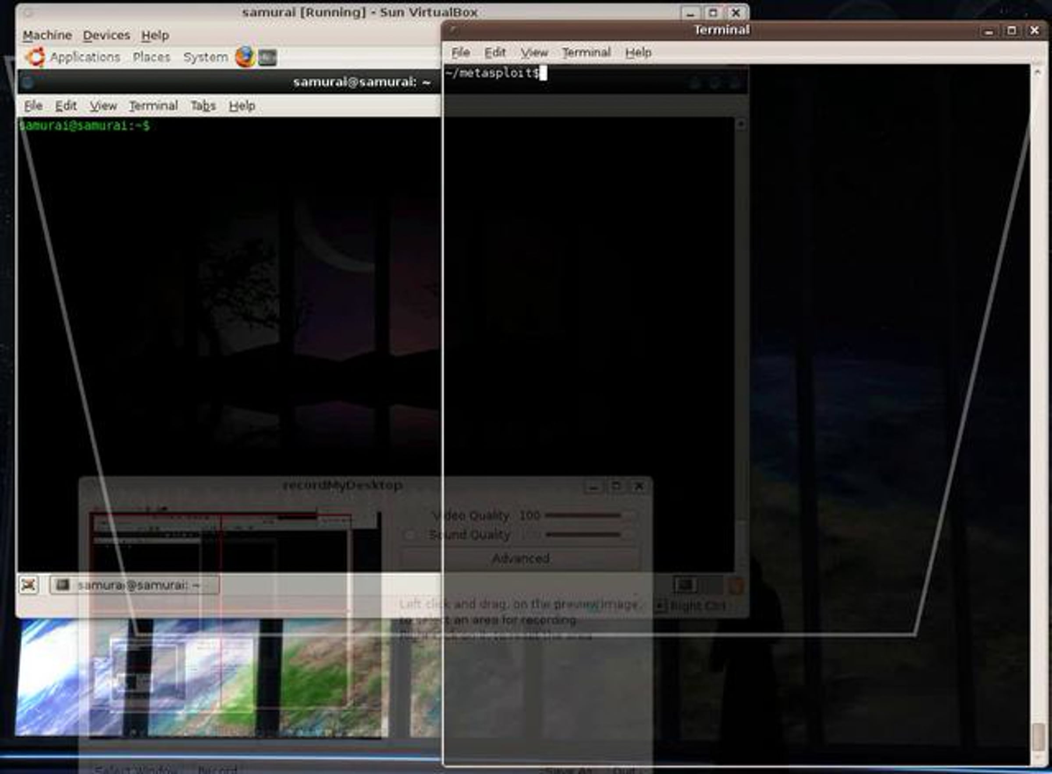Screen dimensions: 1052x774
Task: Click the front Terminal scrollbar up arrow
Action: pyautogui.click(x=1037, y=73)
